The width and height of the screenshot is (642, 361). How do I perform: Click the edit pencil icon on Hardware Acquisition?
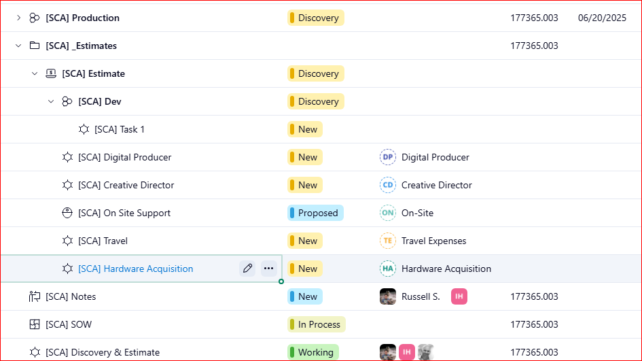tap(247, 269)
